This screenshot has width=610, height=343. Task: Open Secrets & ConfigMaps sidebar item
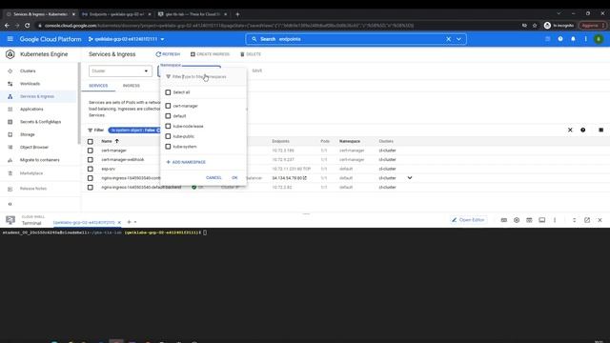coord(40,122)
